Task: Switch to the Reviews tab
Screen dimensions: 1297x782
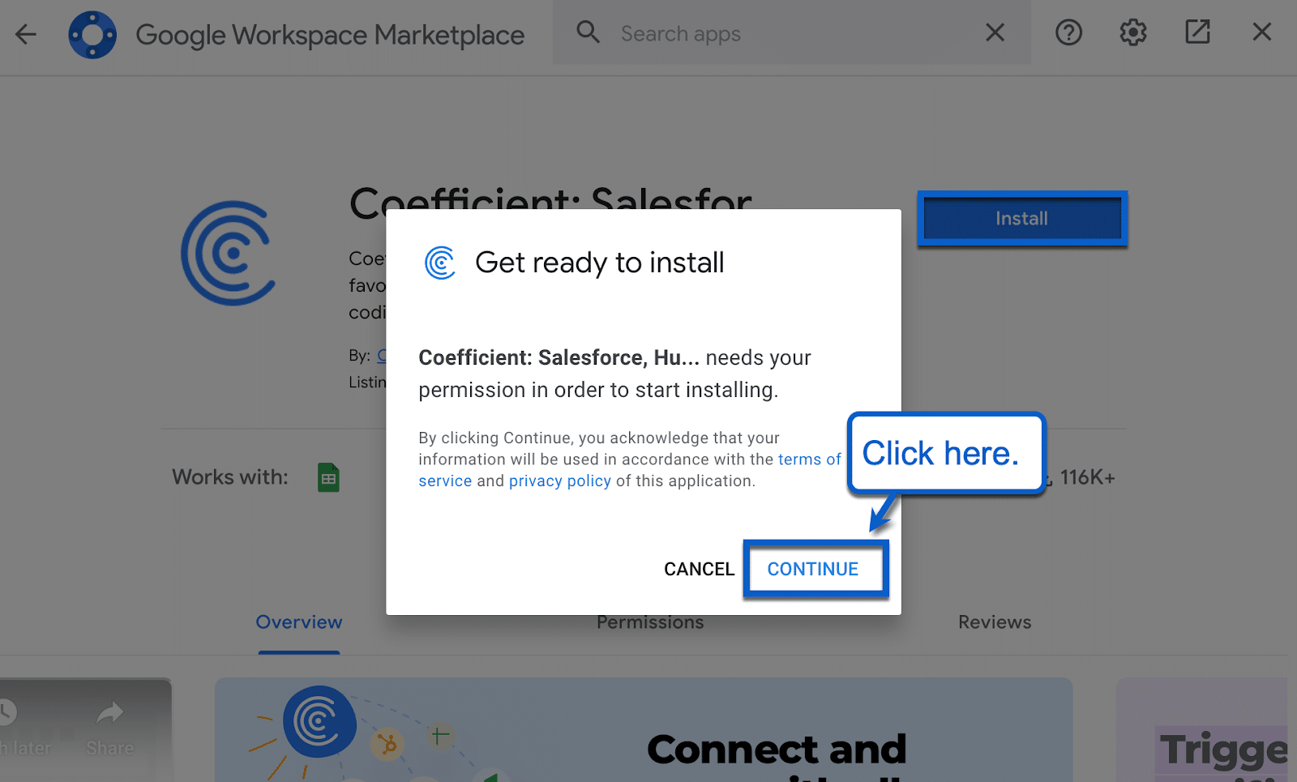Action: [995, 622]
